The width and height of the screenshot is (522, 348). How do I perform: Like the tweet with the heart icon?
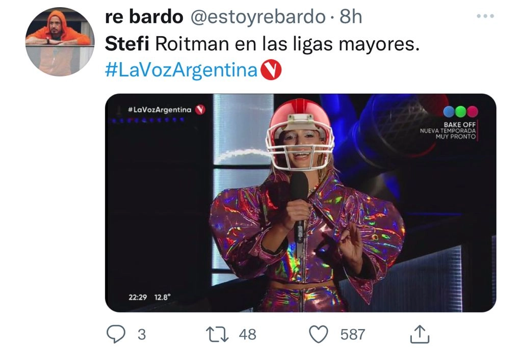pos(319,334)
